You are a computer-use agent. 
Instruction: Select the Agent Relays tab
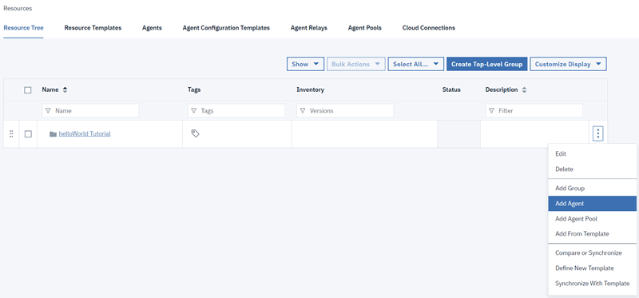(x=309, y=28)
